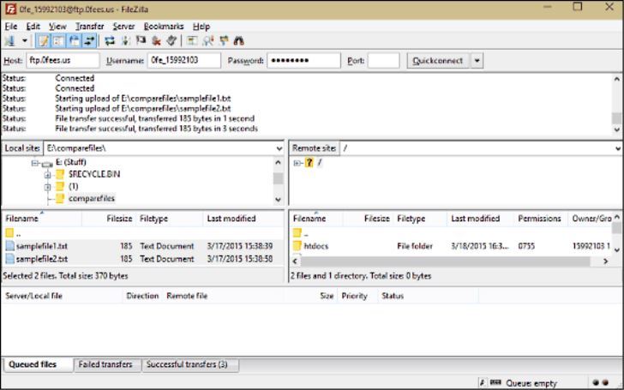
Task: Sort remote files by Last modified column
Action: click(481, 219)
